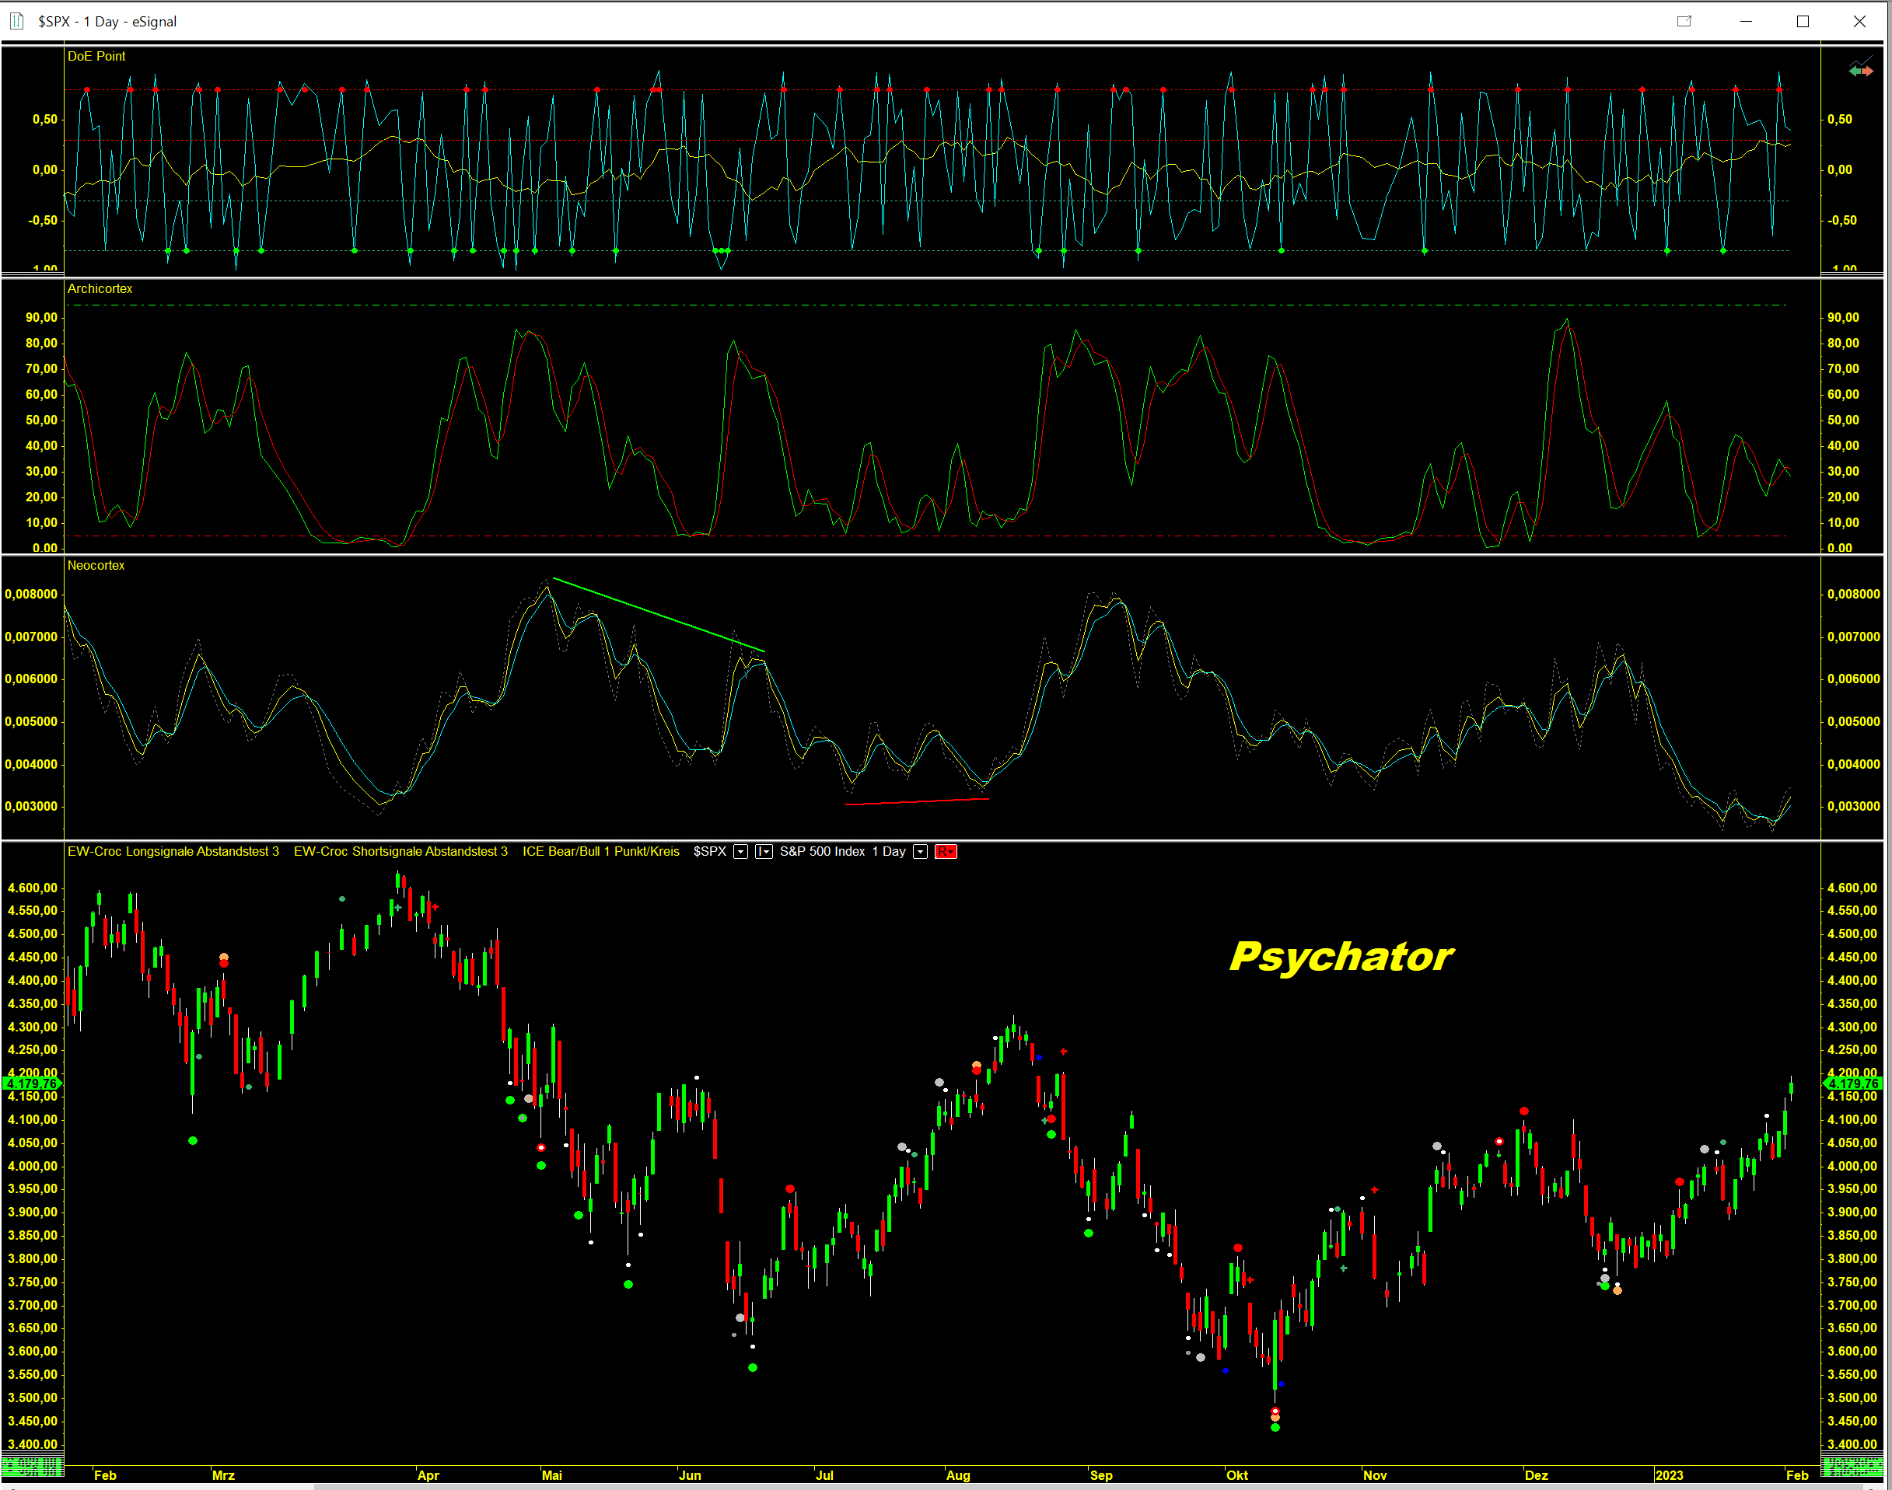Click the EW-Croc Shortsignale Abstandstest 3 label
1892x1490 pixels.
tap(400, 851)
